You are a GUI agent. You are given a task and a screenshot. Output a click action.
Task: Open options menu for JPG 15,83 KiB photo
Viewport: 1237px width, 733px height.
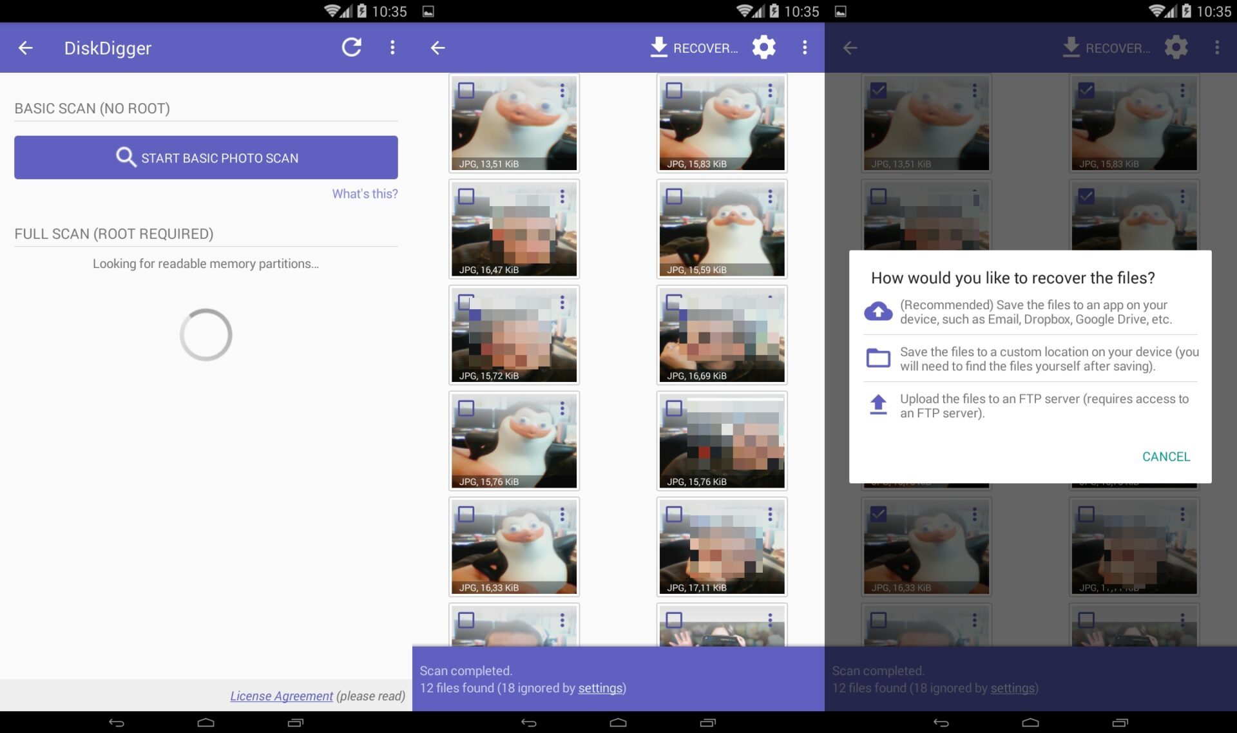[x=770, y=91]
